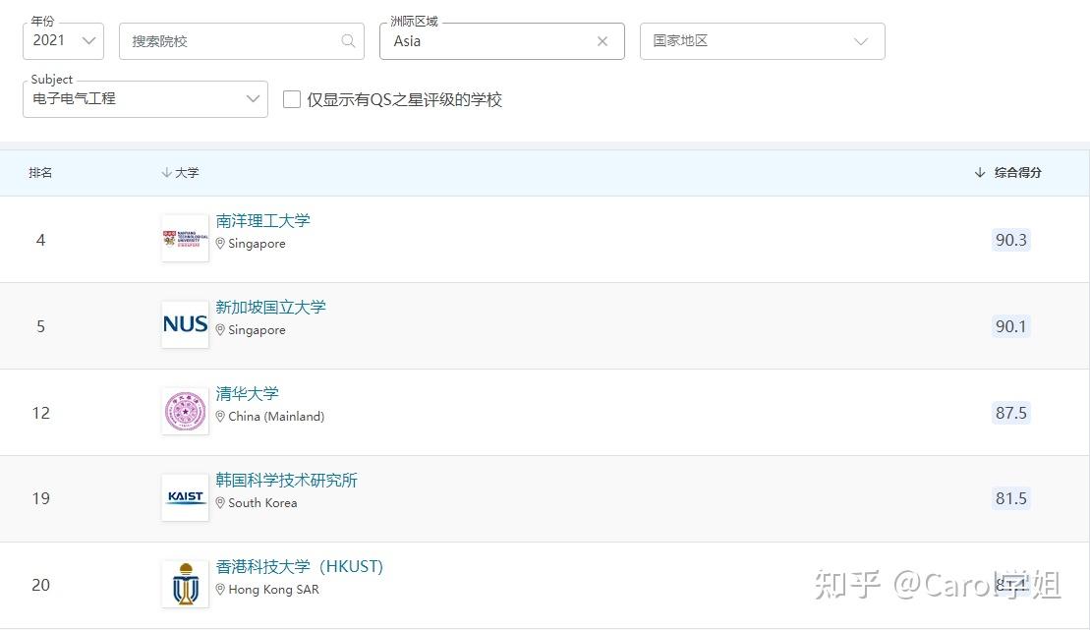The image size is (1090, 630).
Task: Open Nanyang Technological University link
Action: [262, 221]
